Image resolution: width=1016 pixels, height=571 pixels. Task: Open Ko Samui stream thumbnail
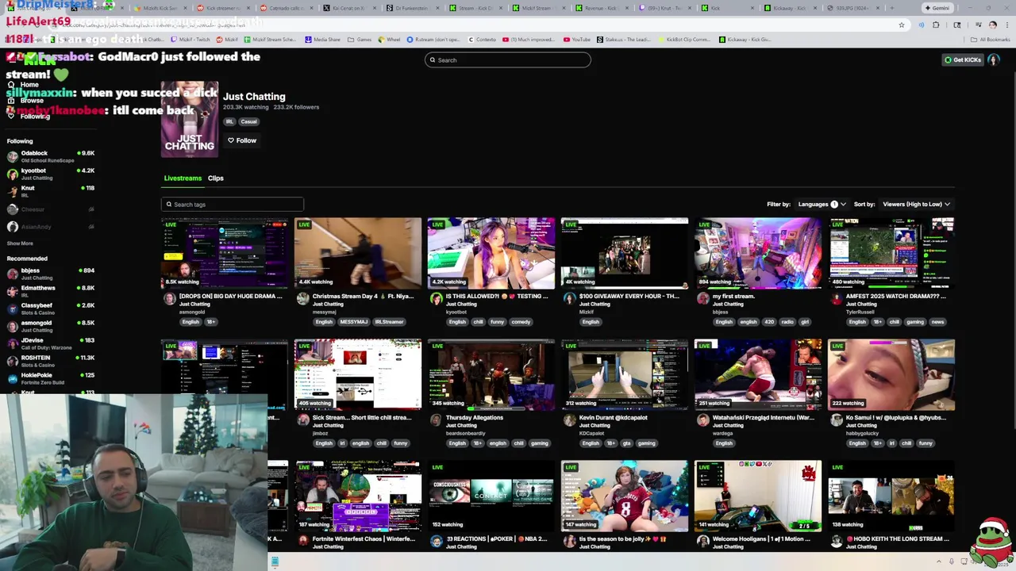pos(891,375)
